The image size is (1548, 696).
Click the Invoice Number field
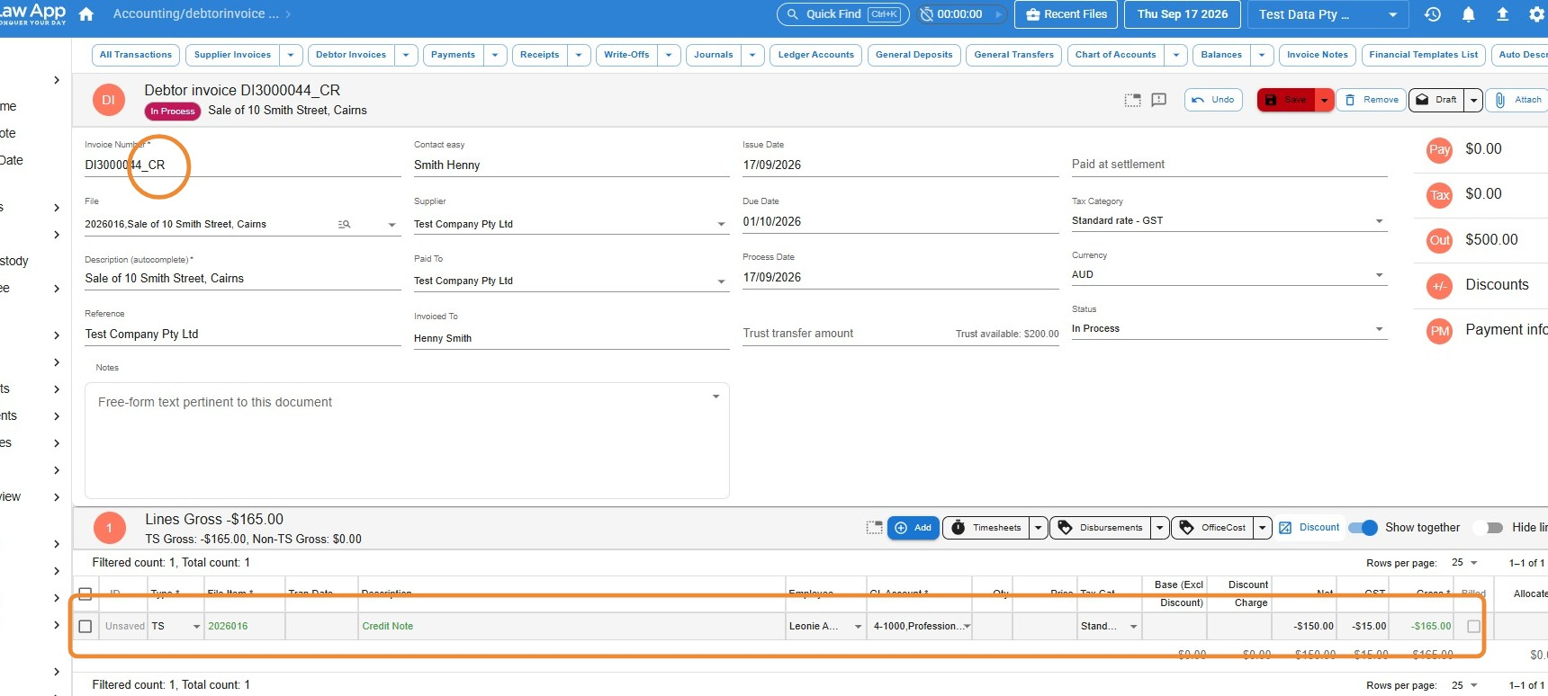click(x=243, y=165)
